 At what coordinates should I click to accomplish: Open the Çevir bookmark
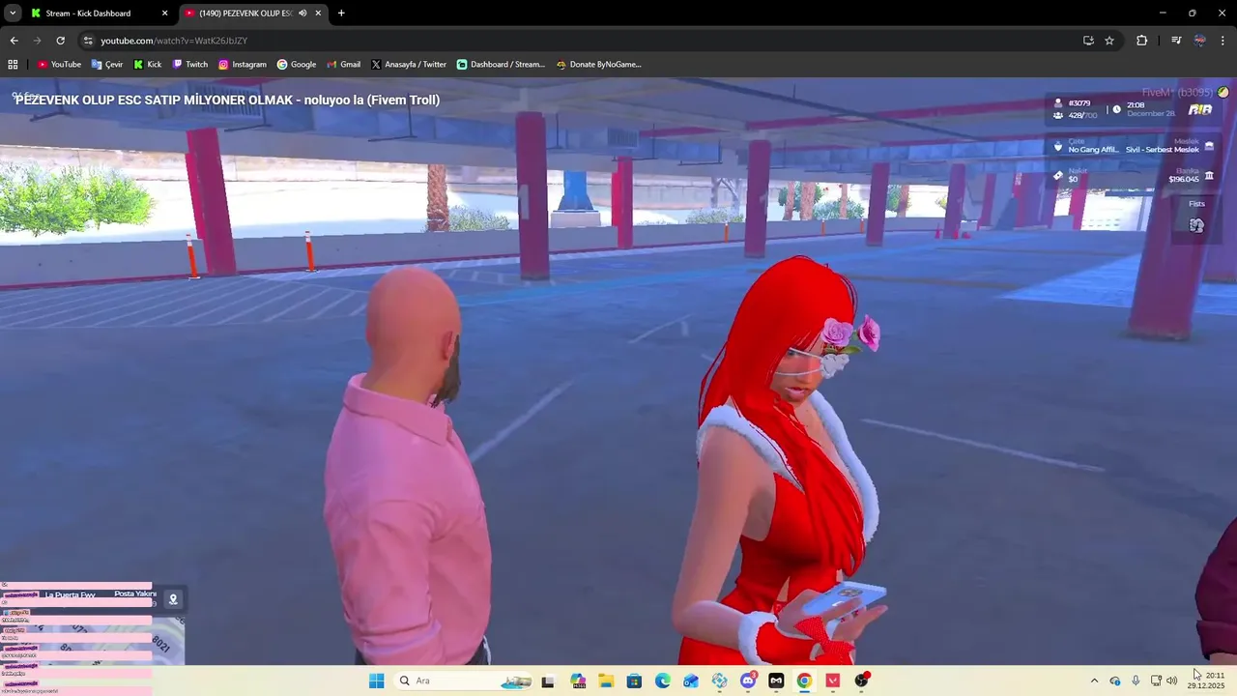tap(107, 65)
